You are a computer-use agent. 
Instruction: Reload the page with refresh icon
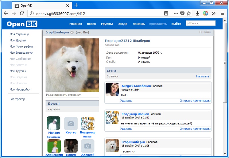22,13
